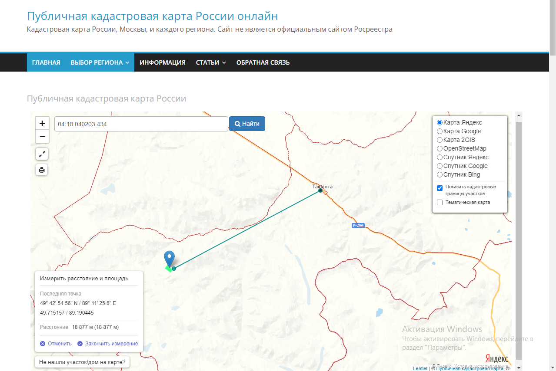Image resolution: width=556 pixels, height=371 pixels.
Task: Select Спутник Яндекс satellite layer
Action: pos(439,158)
